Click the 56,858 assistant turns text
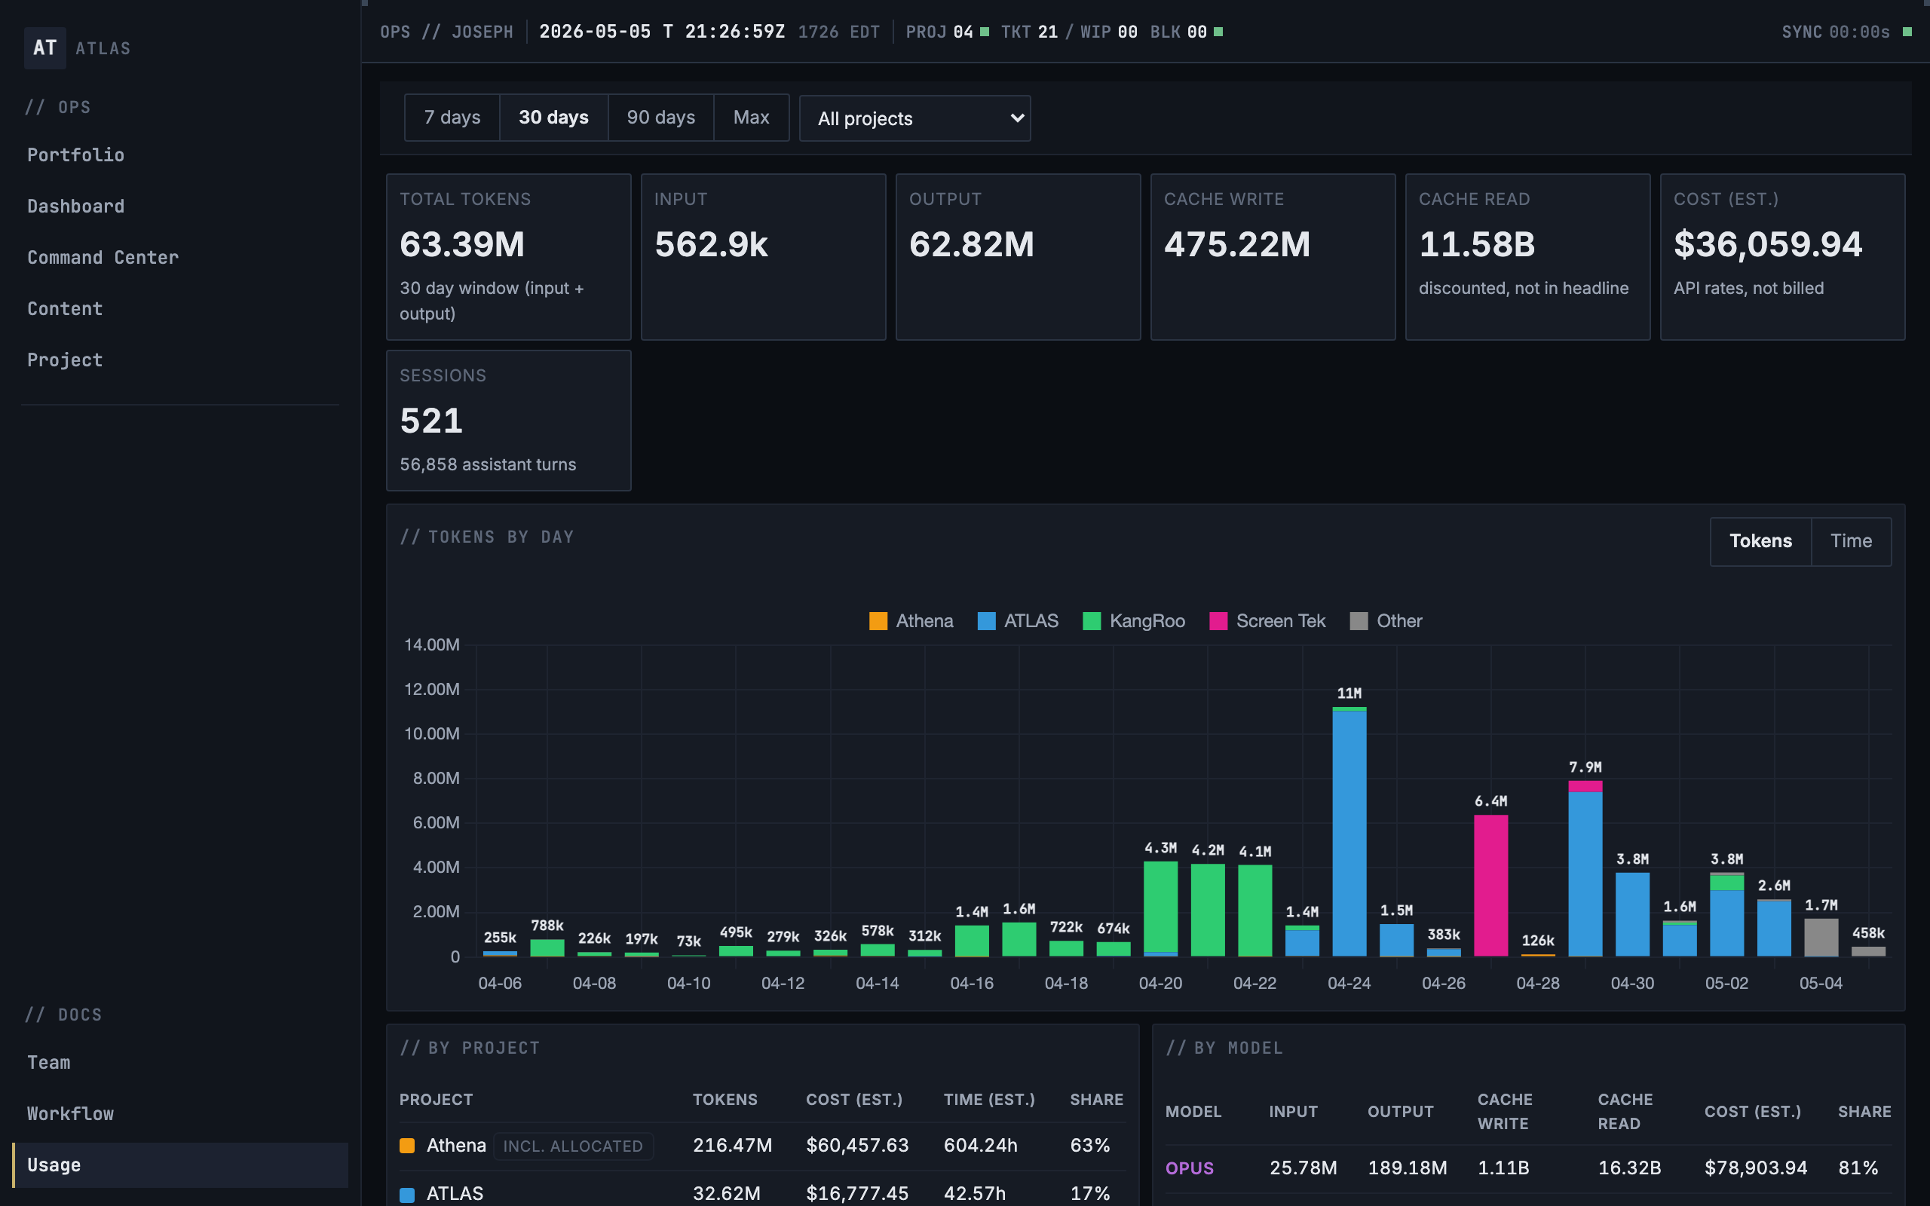The image size is (1930, 1206). click(487, 464)
